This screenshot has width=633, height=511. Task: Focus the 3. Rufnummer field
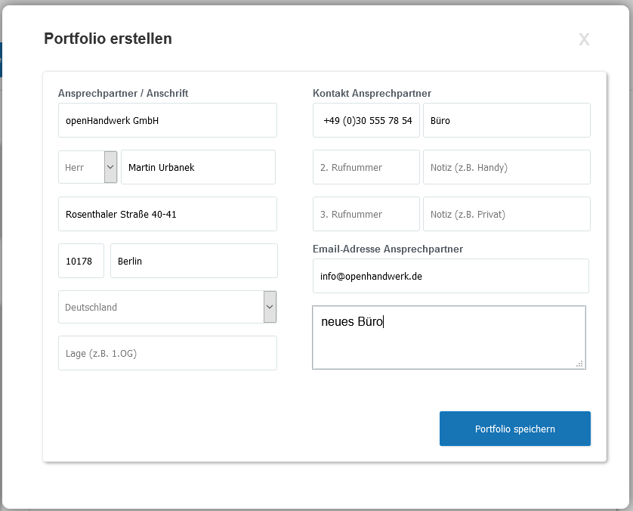click(366, 214)
